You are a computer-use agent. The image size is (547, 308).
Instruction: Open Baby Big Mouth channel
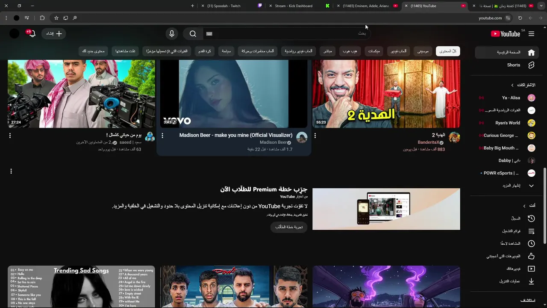[x=507, y=148]
